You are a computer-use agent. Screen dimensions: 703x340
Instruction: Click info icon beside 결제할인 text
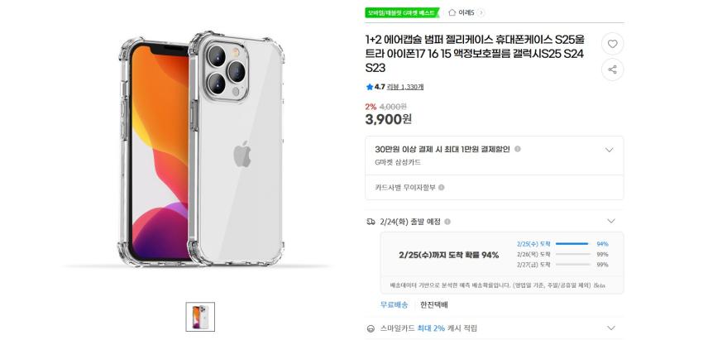tap(518, 149)
